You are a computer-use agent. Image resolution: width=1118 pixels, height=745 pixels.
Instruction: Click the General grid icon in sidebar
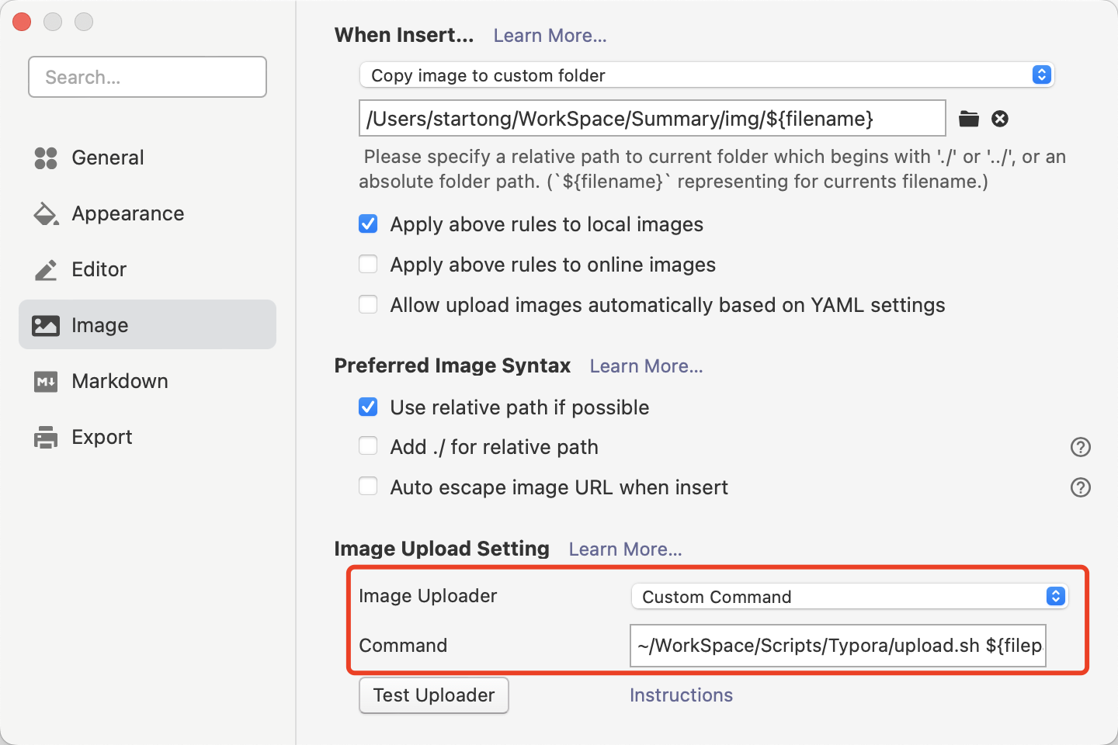click(x=46, y=158)
